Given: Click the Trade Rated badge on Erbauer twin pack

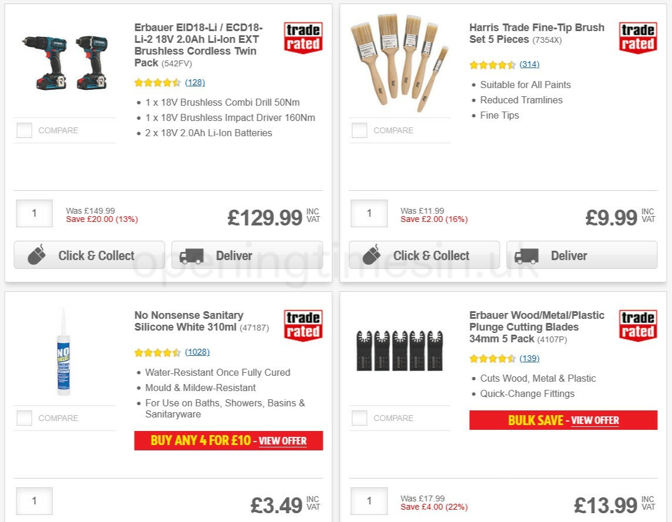Looking at the screenshot, I should tap(302, 36).
